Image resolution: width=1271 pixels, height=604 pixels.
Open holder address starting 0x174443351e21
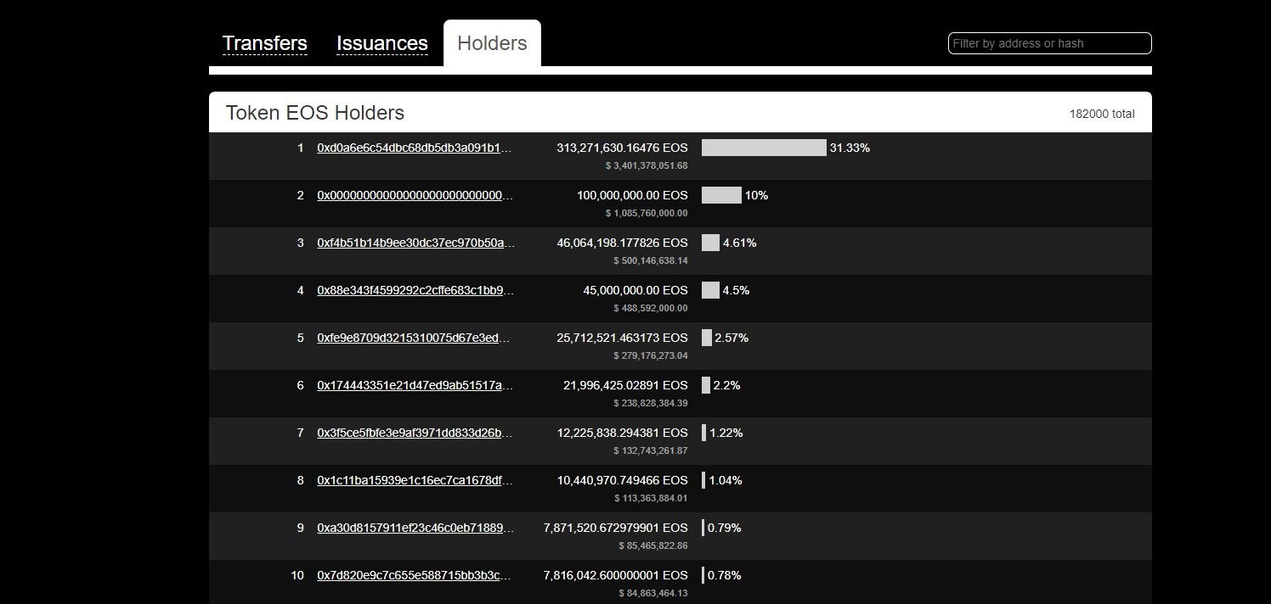(x=415, y=385)
